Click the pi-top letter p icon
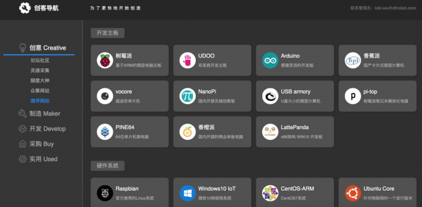This screenshot has width=422, height=207. pyautogui.click(x=353, y=96)
